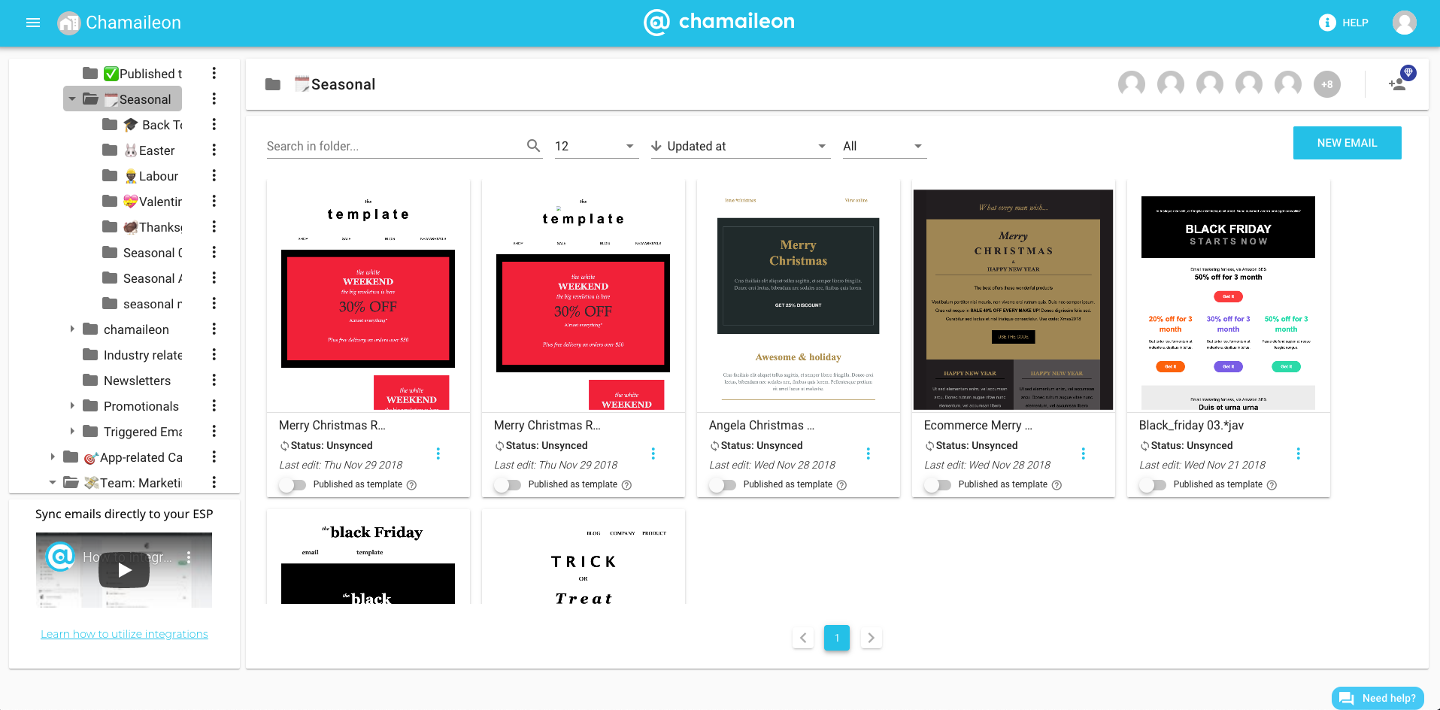Enable Published as template on Black_friday 03

point(1153,485)
